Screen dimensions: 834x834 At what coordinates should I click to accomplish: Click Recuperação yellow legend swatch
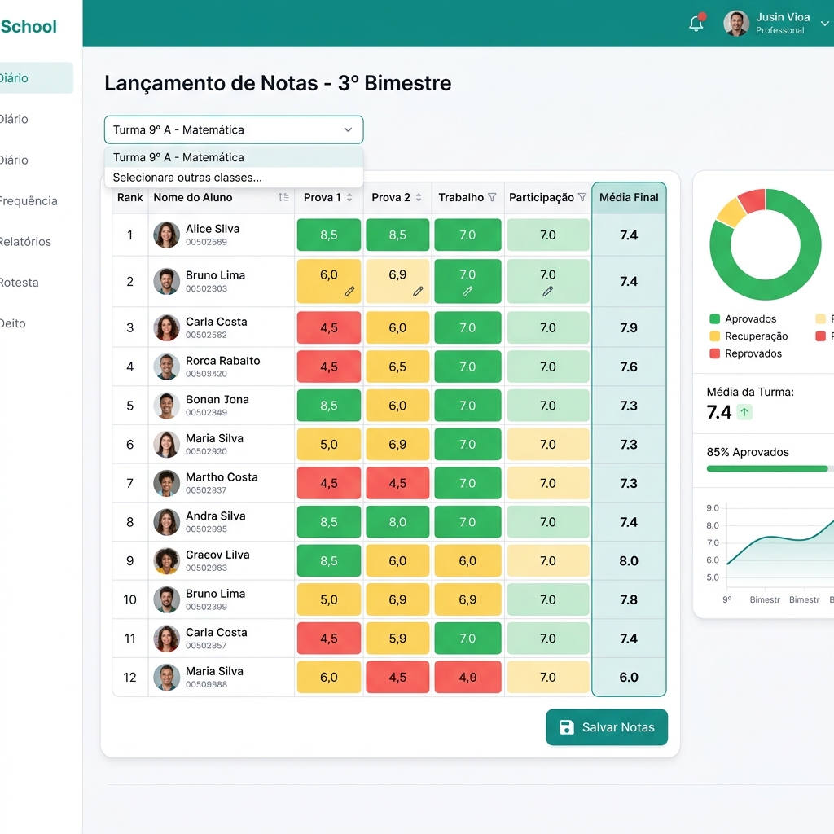point(714,336)
